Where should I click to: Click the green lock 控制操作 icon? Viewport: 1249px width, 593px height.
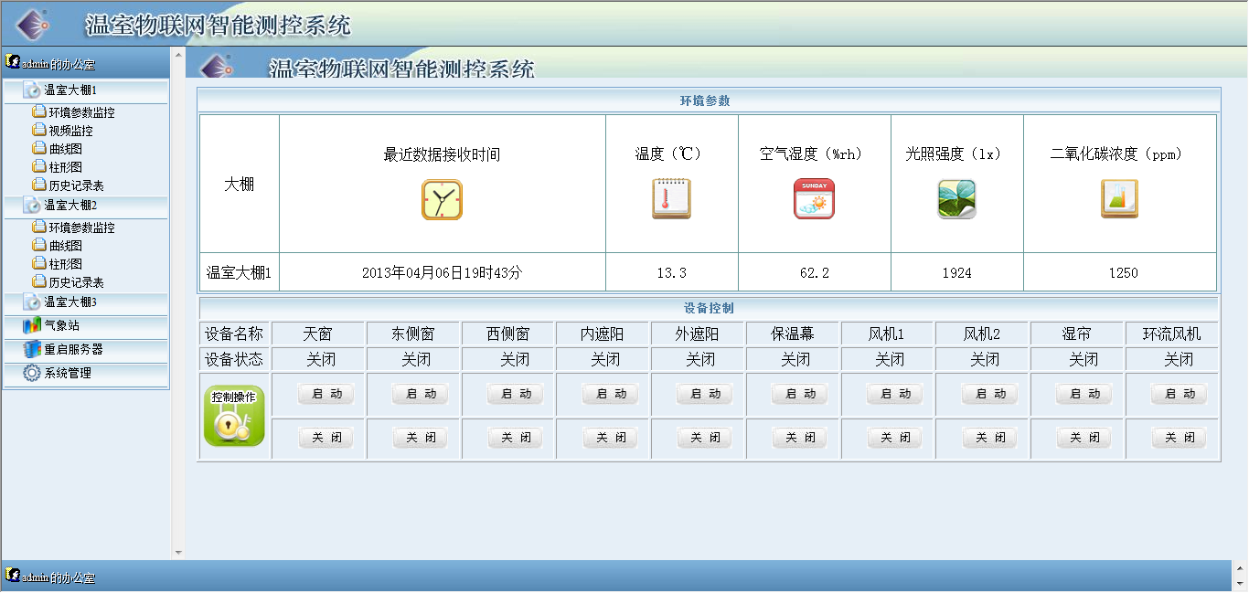pyautogui.click(x=234, y=416)
